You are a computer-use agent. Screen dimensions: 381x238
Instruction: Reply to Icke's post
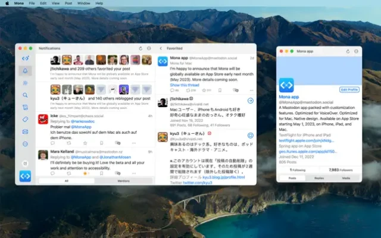(53, 143)
